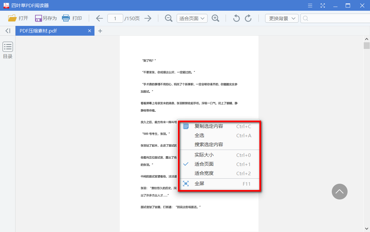Toggle fullscreen from the title bar
The width and height of the screenshot is (370, 232).
click(x=323, y=5)
